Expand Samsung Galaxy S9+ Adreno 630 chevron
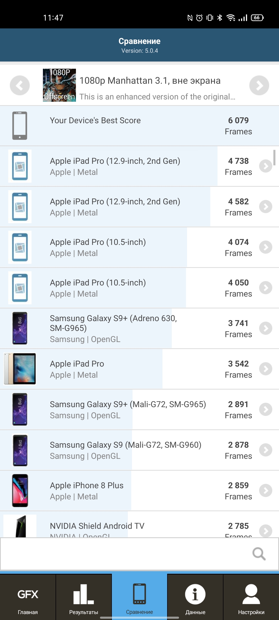This screenshot has height=620, width=279. pos(266,328)
